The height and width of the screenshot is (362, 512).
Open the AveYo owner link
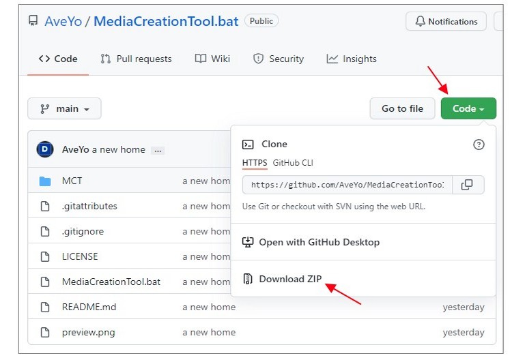[x=63, y=21]
